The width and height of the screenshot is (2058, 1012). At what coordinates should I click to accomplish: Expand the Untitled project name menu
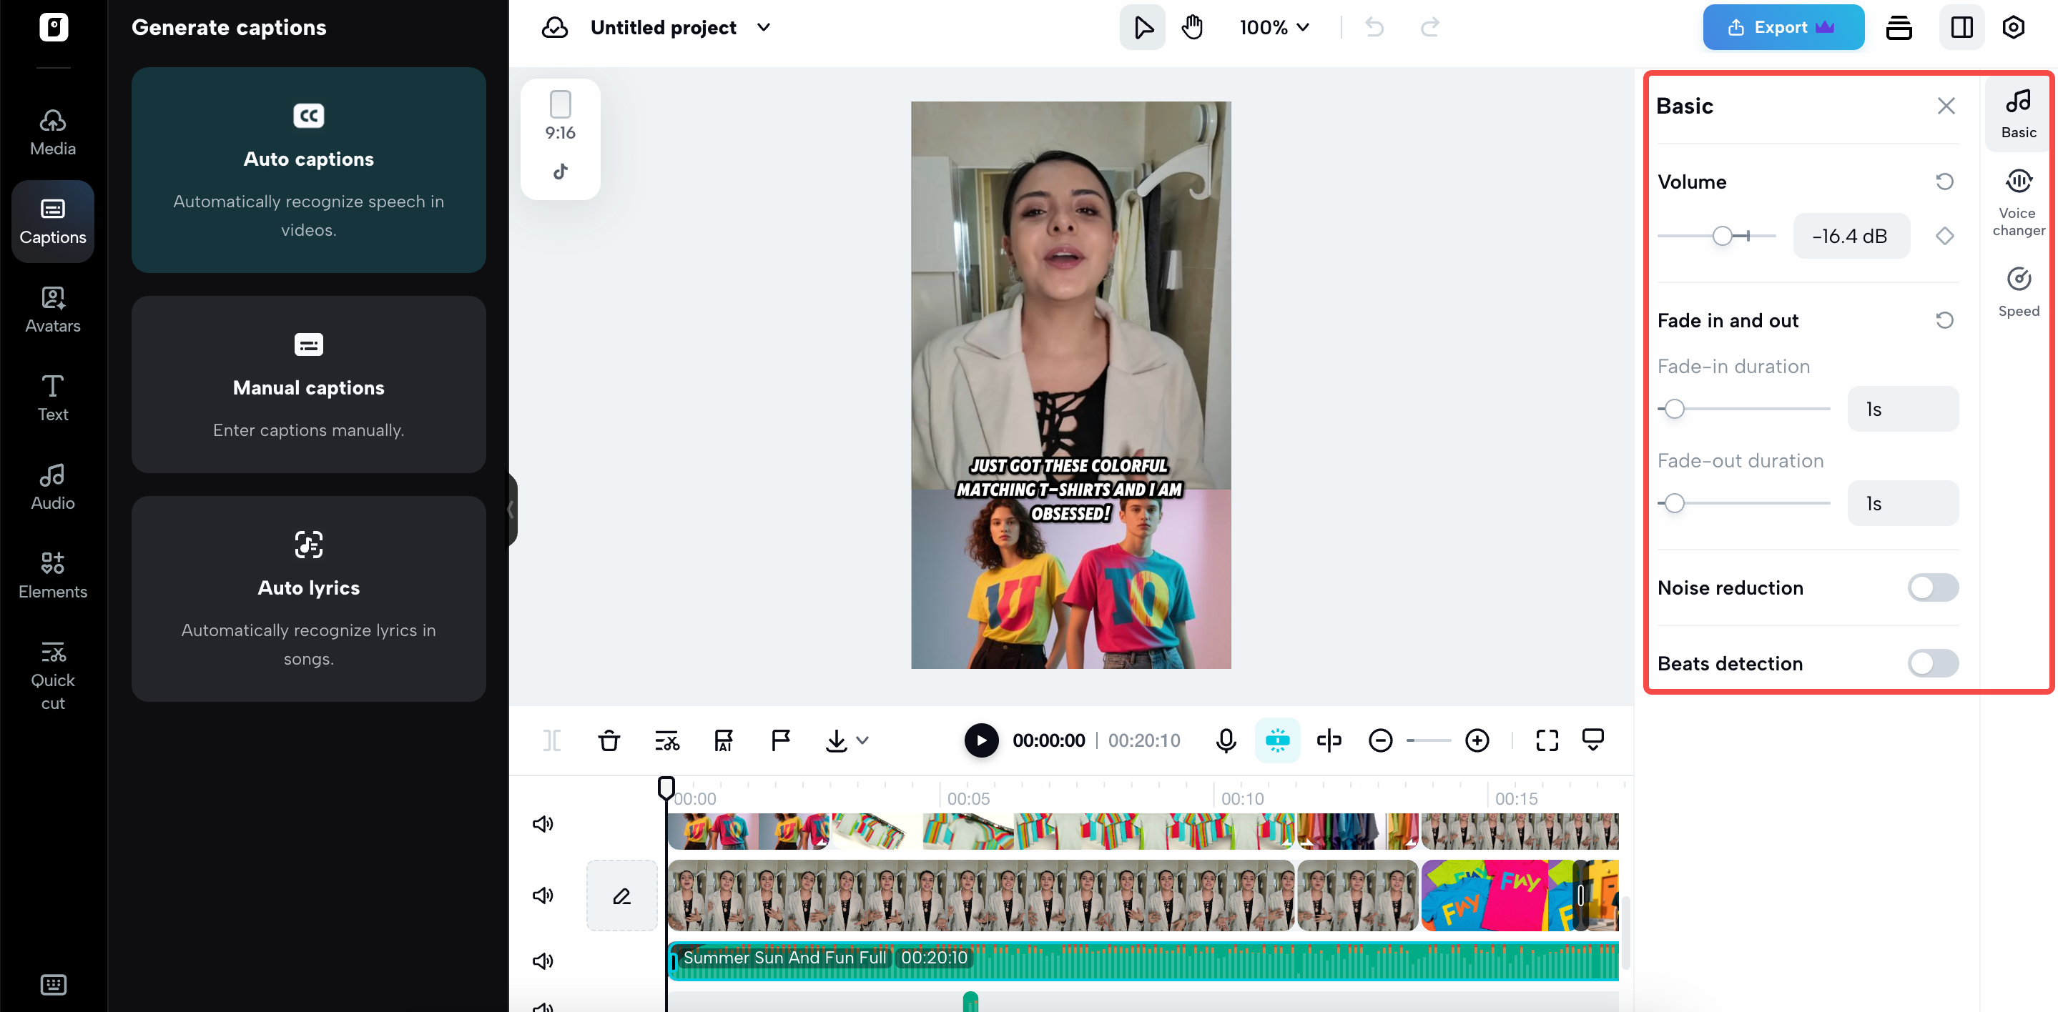coord(764,27)
